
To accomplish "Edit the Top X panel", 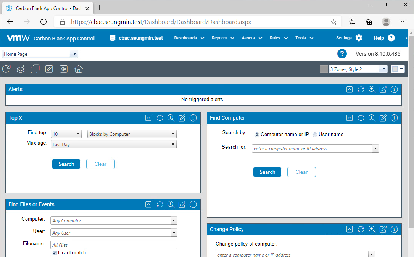I will coord(182,118).
